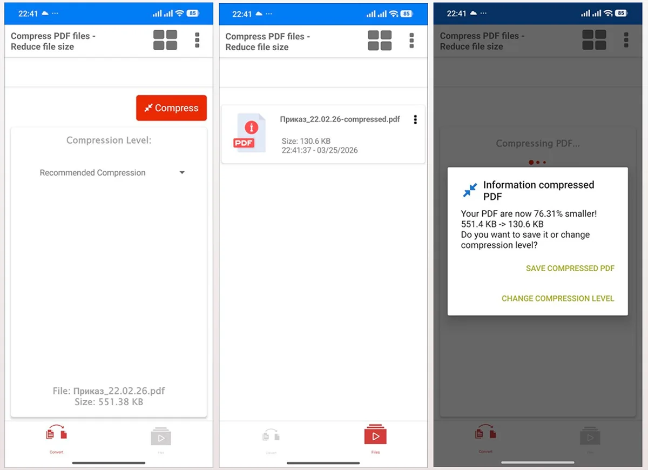Switch to gray Files tab on left phone

click(161, 438)
